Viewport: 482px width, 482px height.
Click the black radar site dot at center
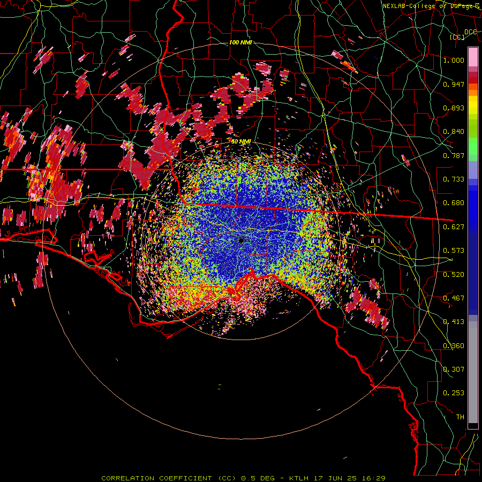pyautogui.click(x=242, y=240)
